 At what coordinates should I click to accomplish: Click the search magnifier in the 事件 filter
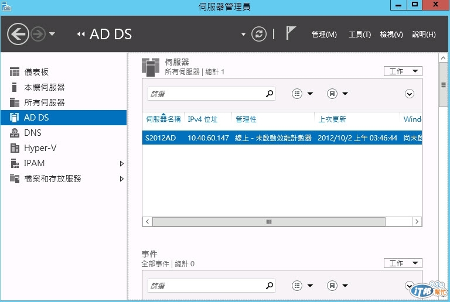(269, 286)
